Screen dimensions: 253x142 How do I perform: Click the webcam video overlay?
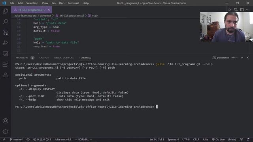(227, 27)
